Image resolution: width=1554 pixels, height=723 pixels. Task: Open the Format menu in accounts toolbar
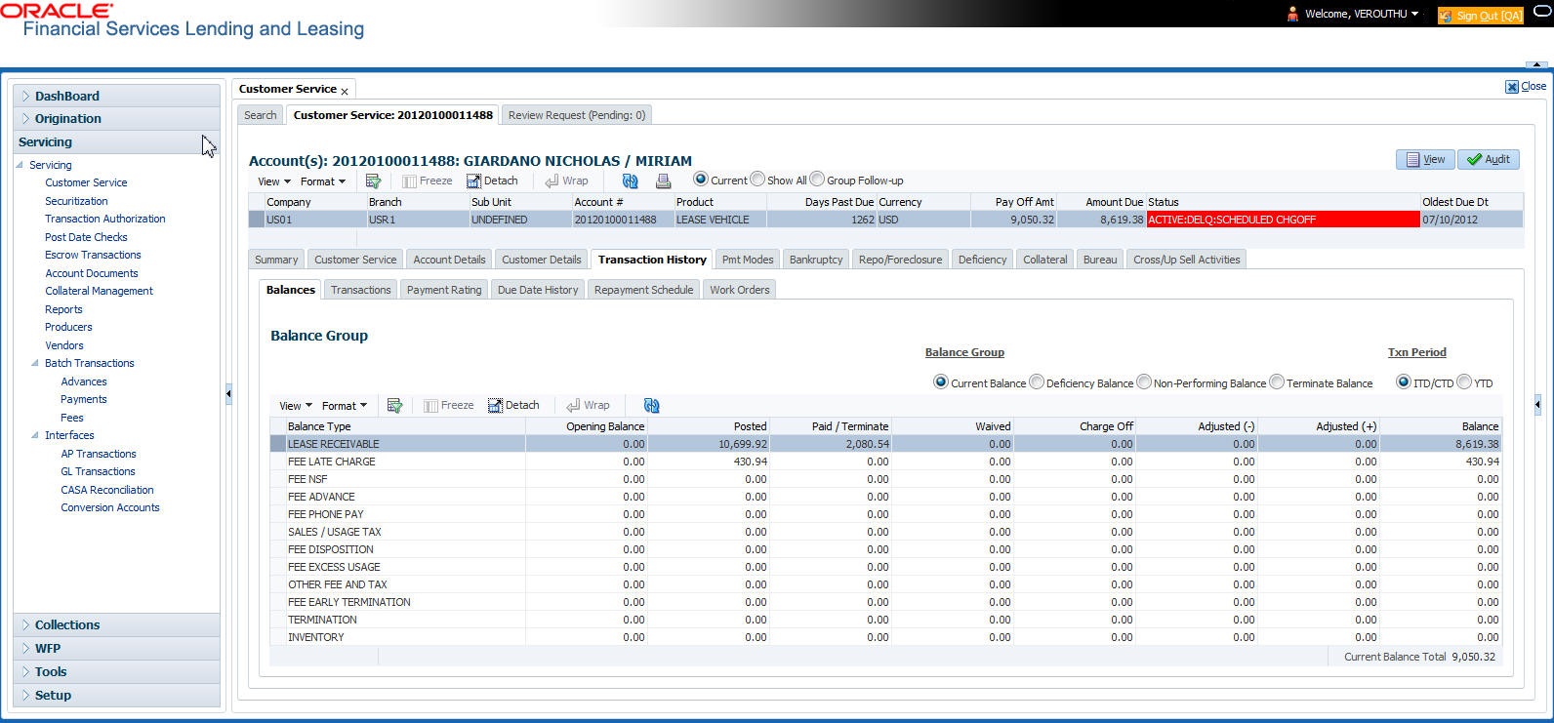pos(323,181)
